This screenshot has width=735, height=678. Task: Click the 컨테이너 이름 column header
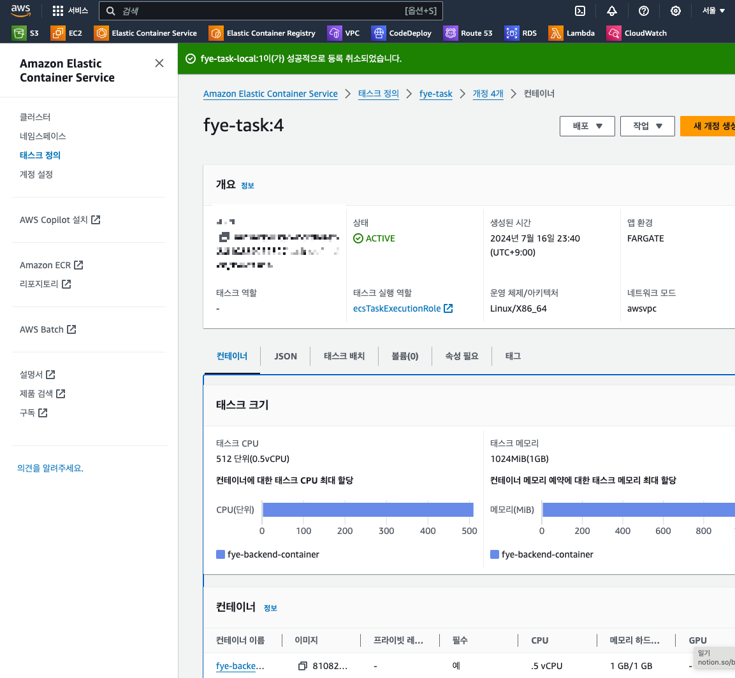pyautogui.click(x=240, y=640)
